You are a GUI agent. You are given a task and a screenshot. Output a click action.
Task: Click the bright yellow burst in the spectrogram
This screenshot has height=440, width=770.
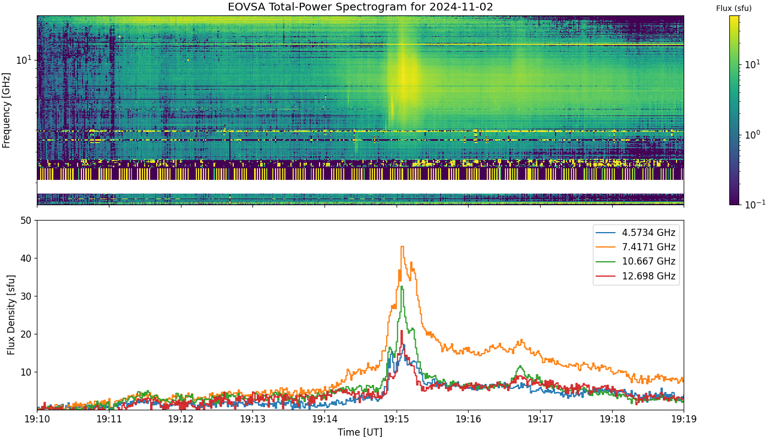pyautogui.click(x=405, y=77)
